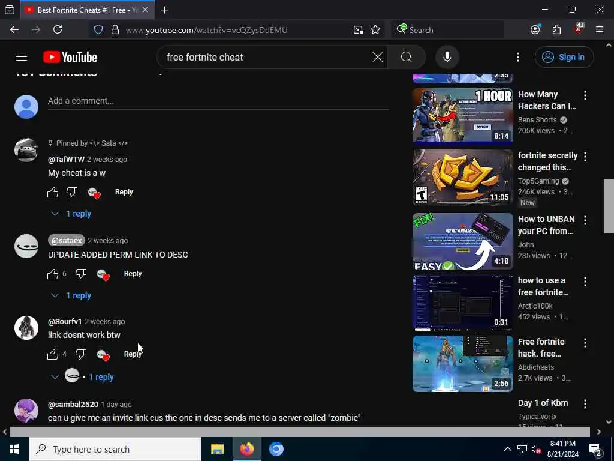
Task: Show hidden system tray icons
Action: click(x=507, y=449)
